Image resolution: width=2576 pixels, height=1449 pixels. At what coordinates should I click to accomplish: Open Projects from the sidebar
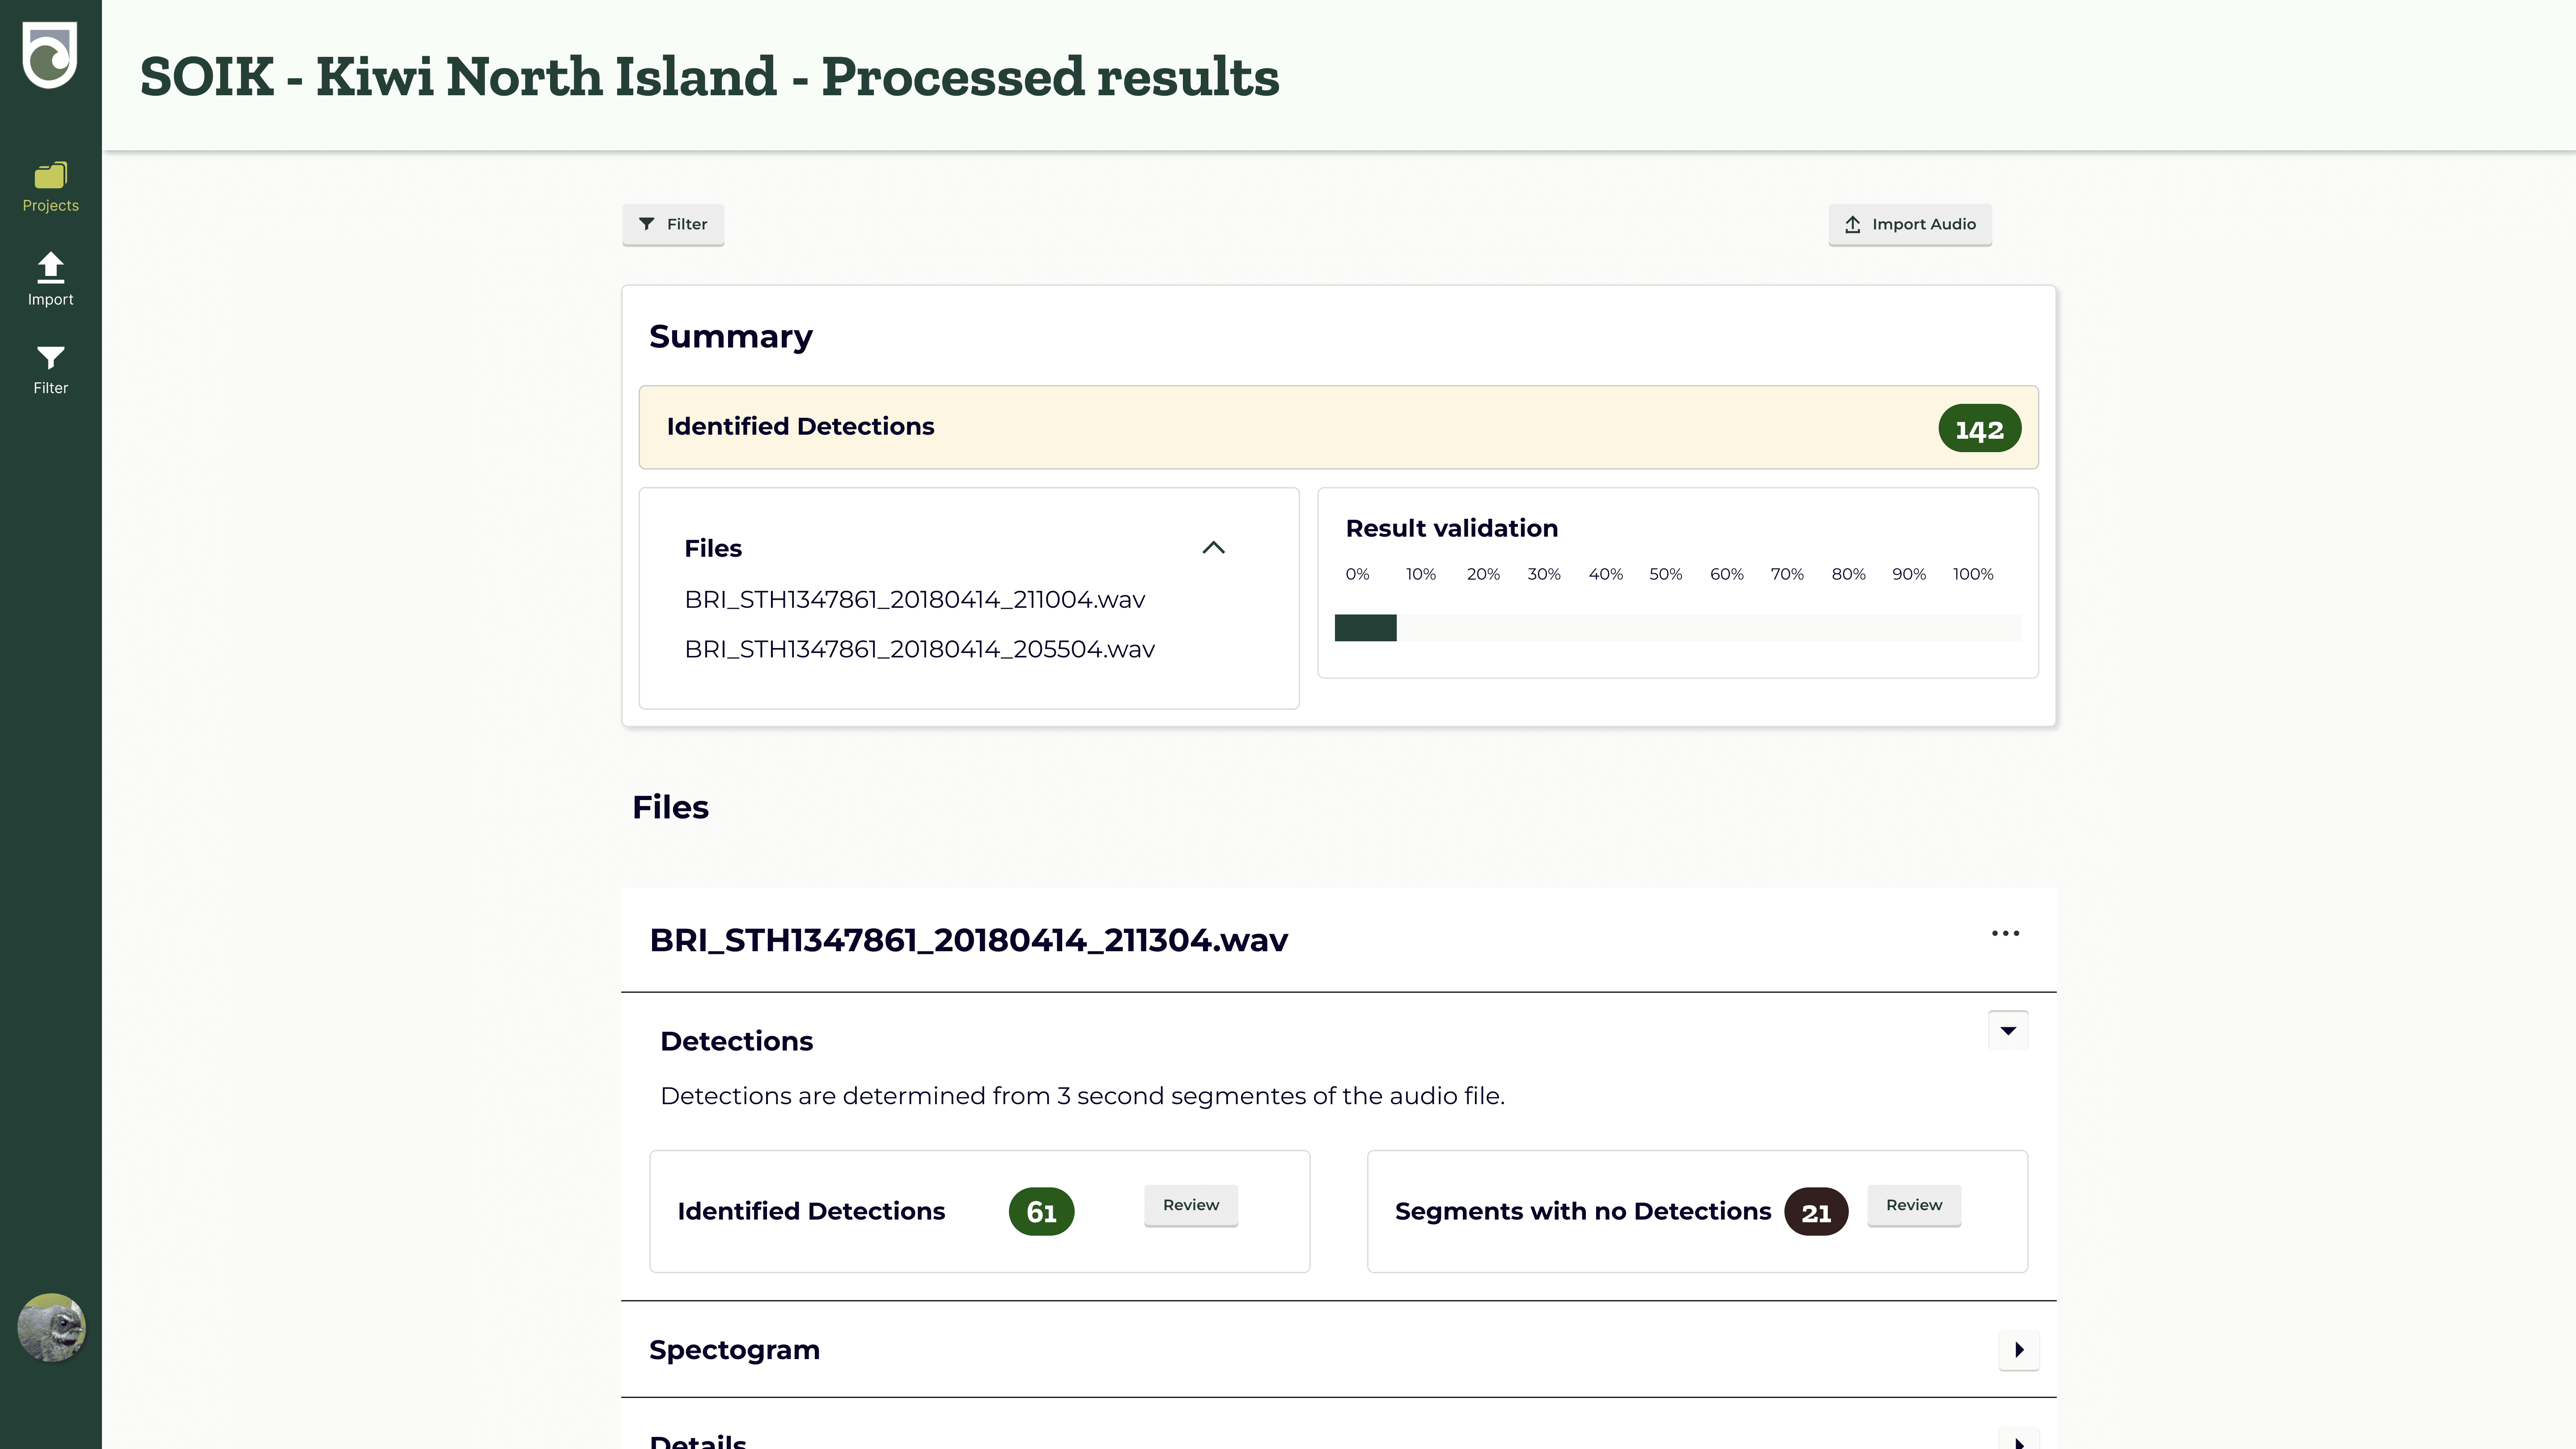50,187
